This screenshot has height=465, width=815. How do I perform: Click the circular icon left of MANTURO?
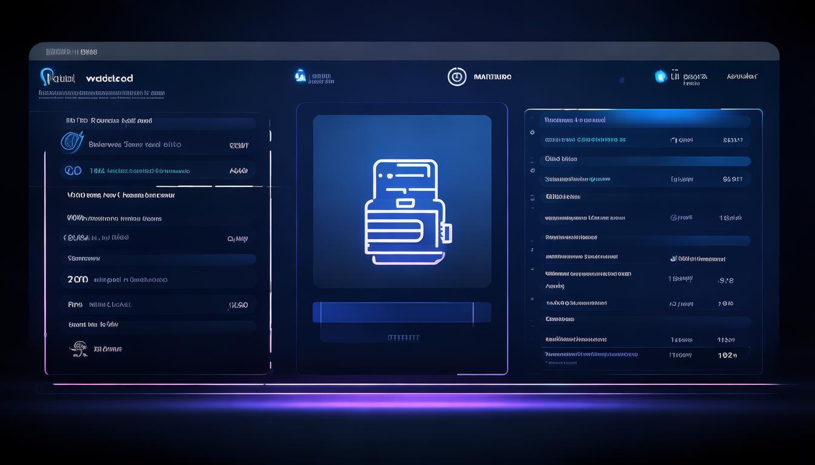pyautogui.click(x=457, y=77)
